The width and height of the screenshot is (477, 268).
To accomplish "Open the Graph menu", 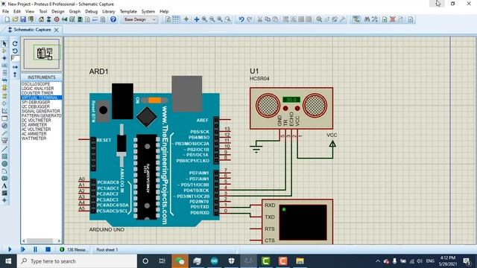I will click(75, 12).
